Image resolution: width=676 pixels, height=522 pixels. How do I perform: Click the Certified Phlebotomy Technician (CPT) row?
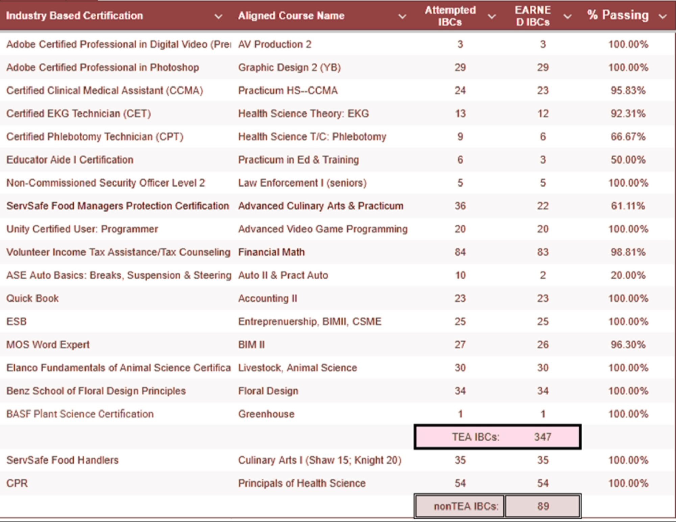click(95, 137)
